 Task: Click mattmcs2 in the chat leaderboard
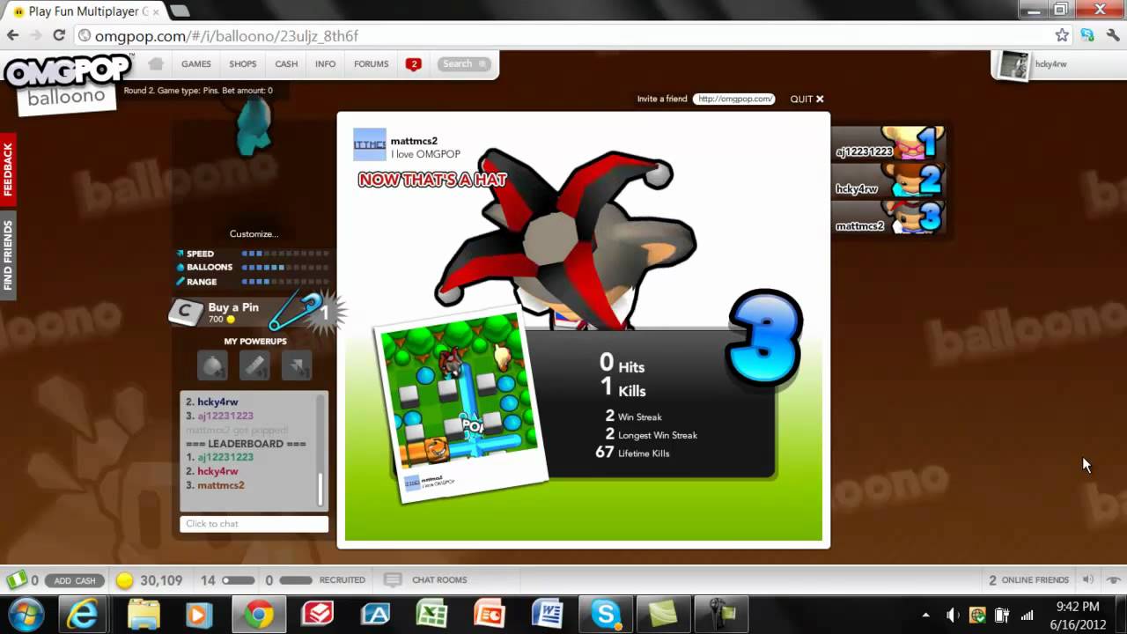pos(221,485)
